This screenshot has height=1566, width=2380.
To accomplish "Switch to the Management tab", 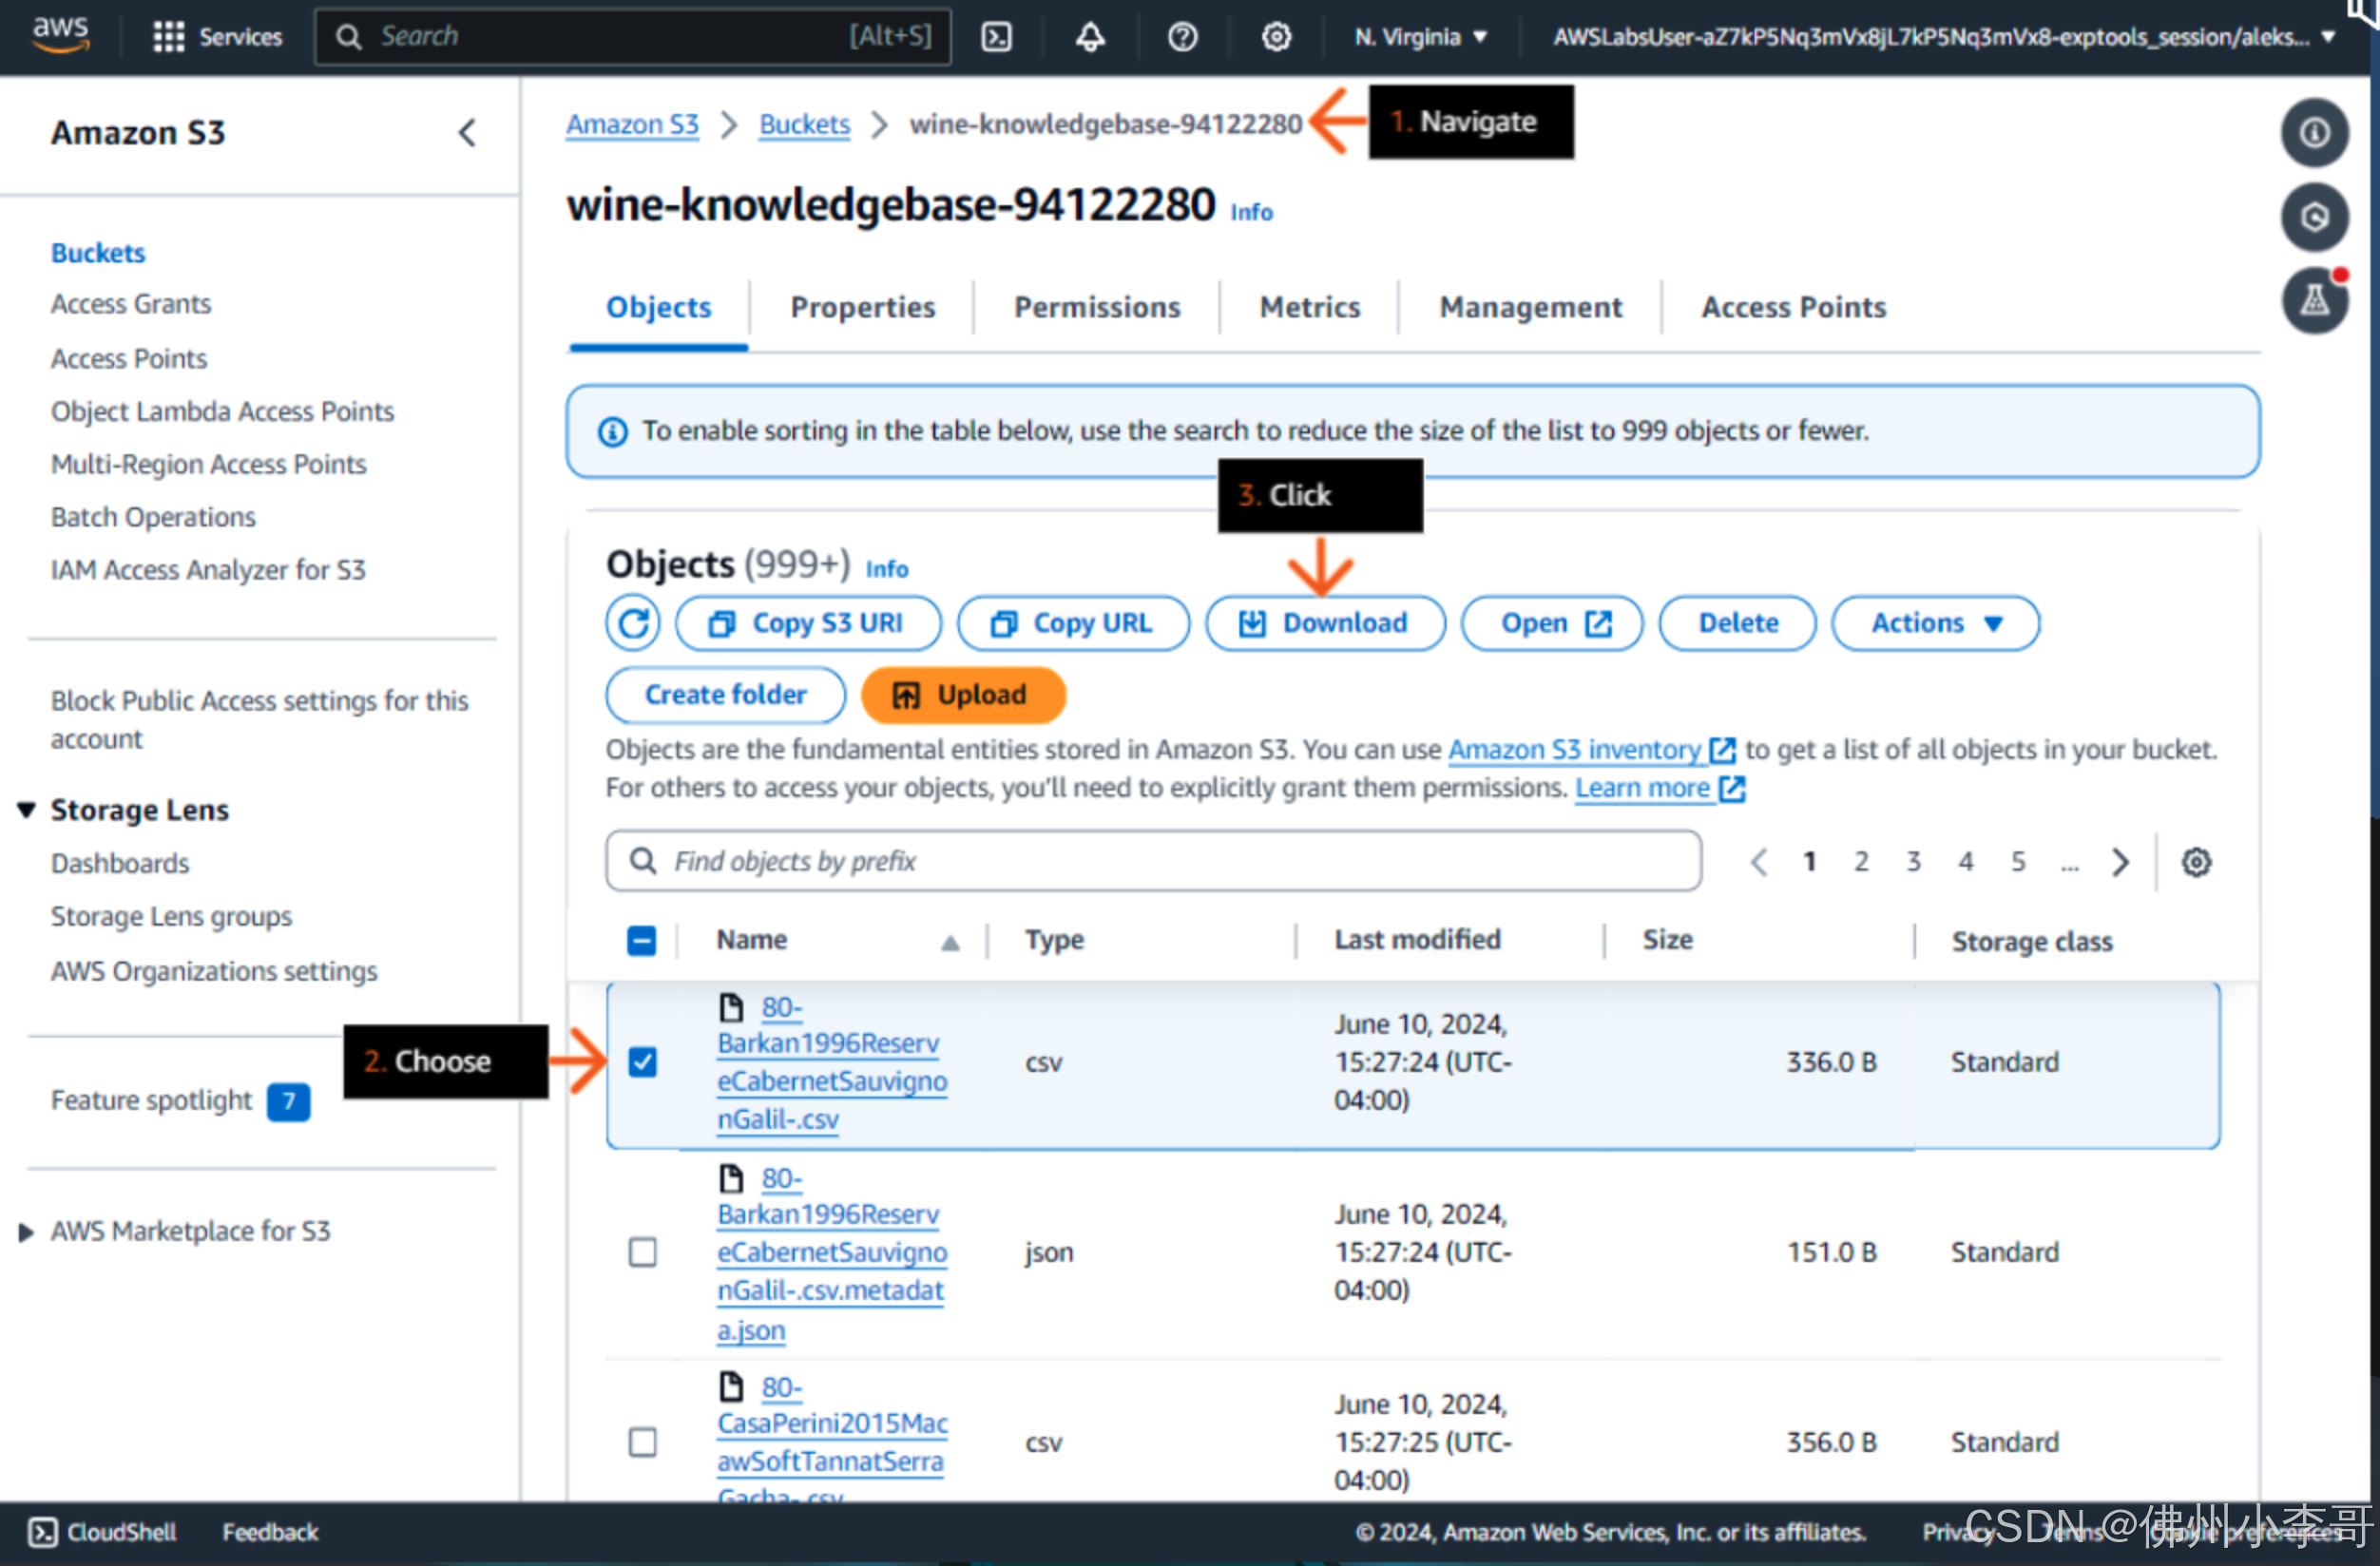I will pyautogui.click(x=1530, y=307).
